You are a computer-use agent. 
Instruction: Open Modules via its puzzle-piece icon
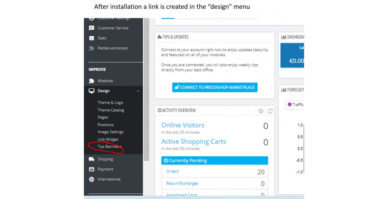91,81
